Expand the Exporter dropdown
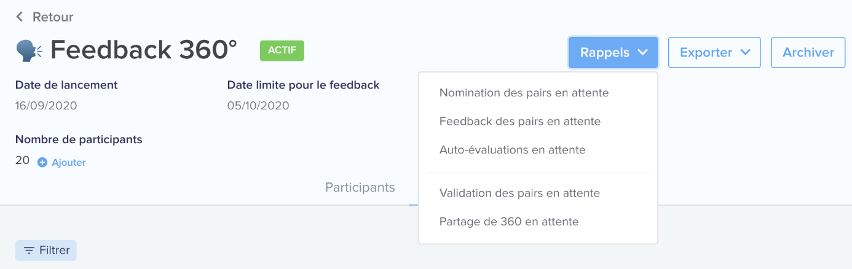The width and height of the screenshot is (852, 269). click(x=714, y=52)
